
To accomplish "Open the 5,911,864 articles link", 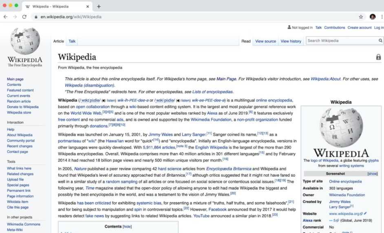I will [159, 148].
